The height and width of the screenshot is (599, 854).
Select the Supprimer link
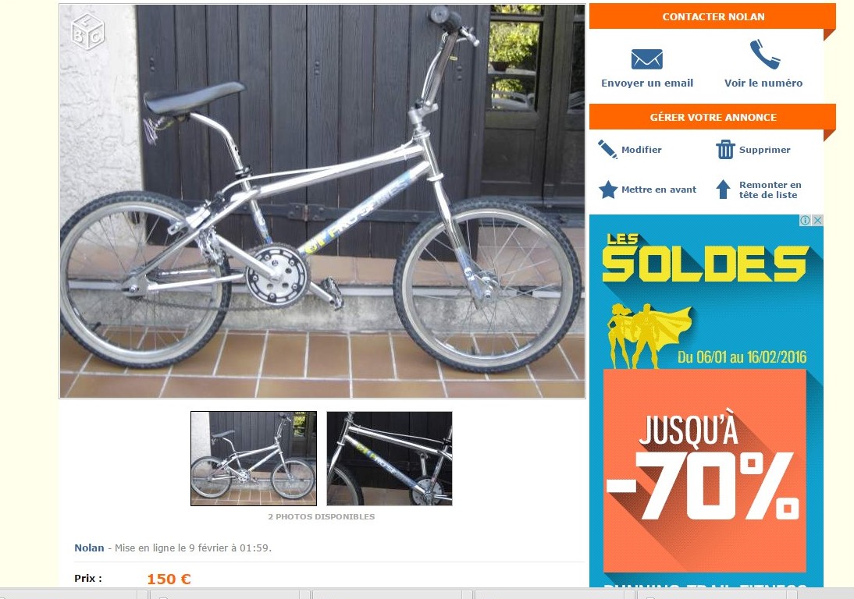click(x=764, y=150)
